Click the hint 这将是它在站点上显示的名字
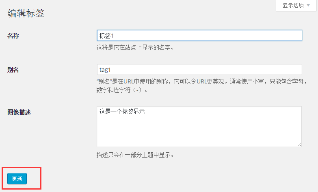318x192 pixels. pos(135,48)
